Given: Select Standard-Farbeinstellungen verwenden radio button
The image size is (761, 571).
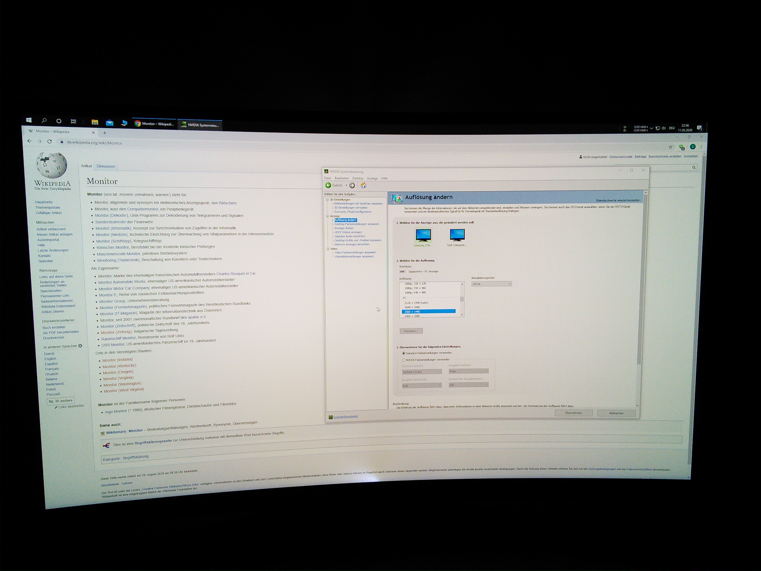Looking at the screenshot, I should coord(404,353).
